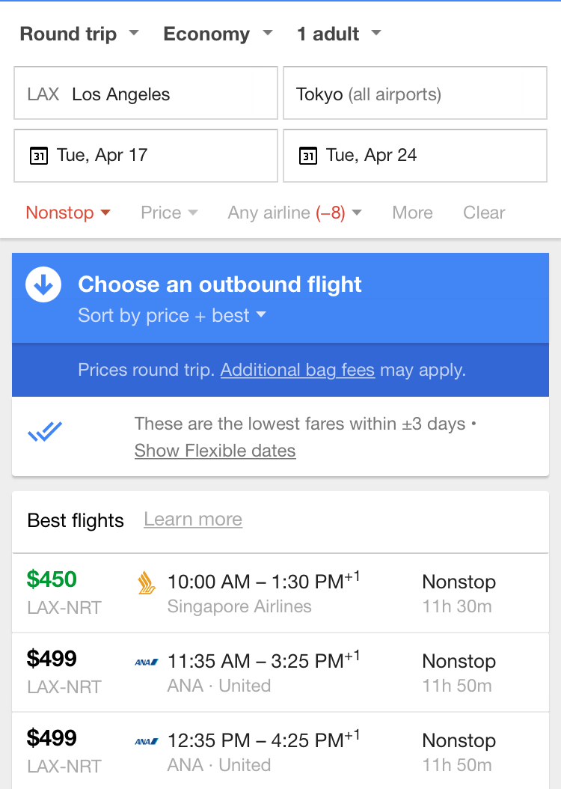
Task: Open the Additional bag fees link
Action: (x=298, y=370)
